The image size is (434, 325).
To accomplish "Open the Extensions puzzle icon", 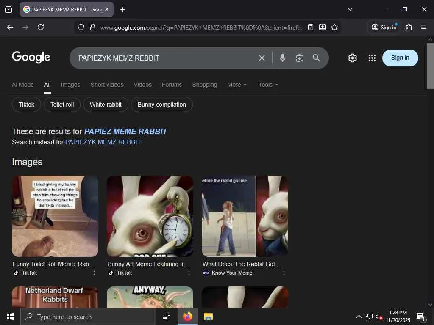I will coord(409,27).
